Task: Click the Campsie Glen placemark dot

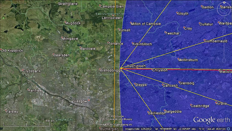Action: pos(100,5)
